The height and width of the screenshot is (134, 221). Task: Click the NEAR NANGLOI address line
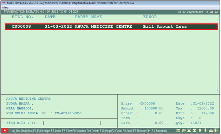(x=20, y=108)
